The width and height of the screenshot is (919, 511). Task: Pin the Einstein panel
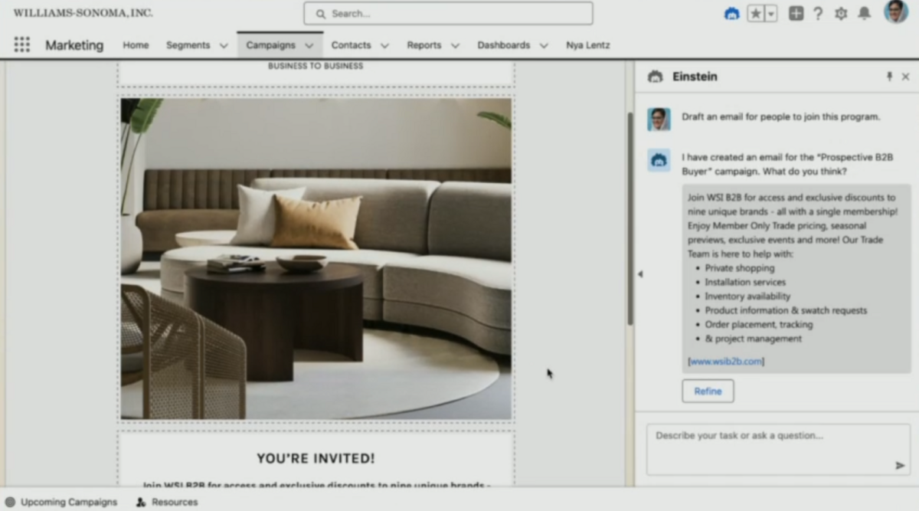click(x=889, y=77)
